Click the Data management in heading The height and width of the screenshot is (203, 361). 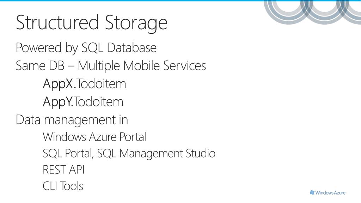(72, 120)
